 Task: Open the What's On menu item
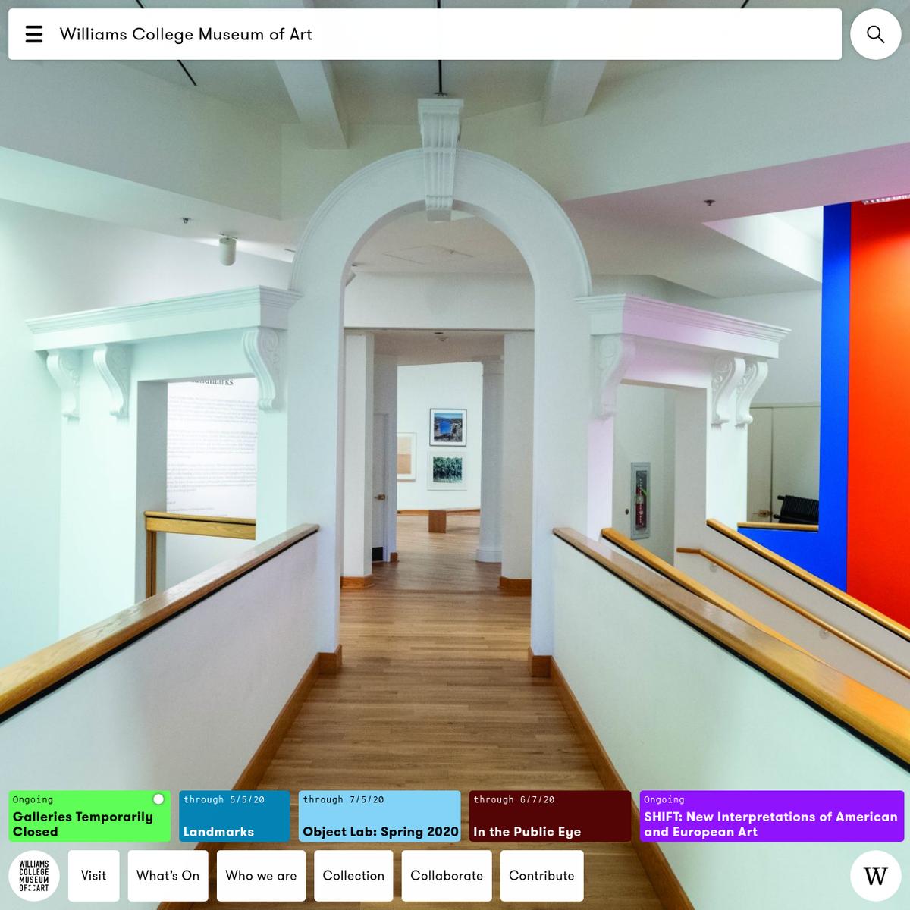(x=168, y=876)
